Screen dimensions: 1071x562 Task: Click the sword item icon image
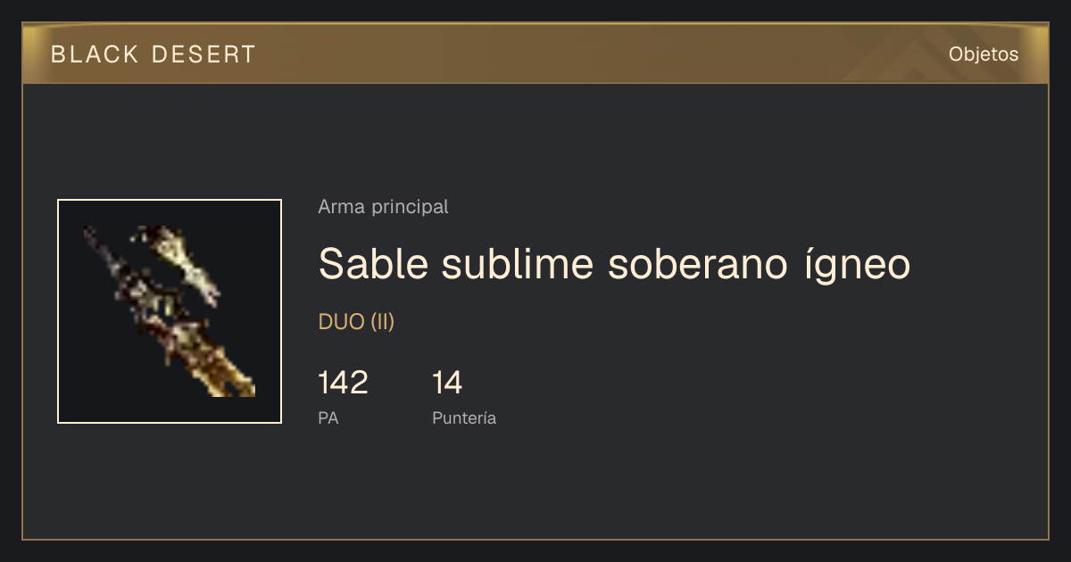click(x=170, y=311)
